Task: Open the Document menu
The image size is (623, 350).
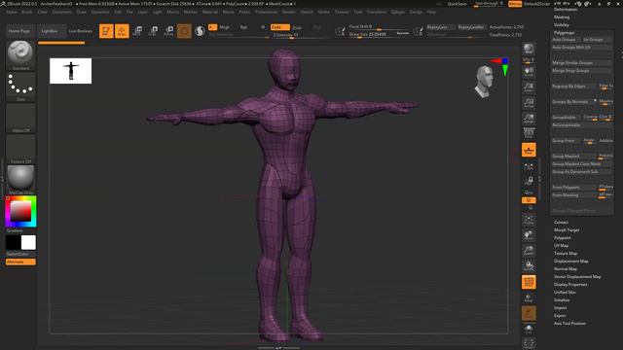Action: pos(62,12)
